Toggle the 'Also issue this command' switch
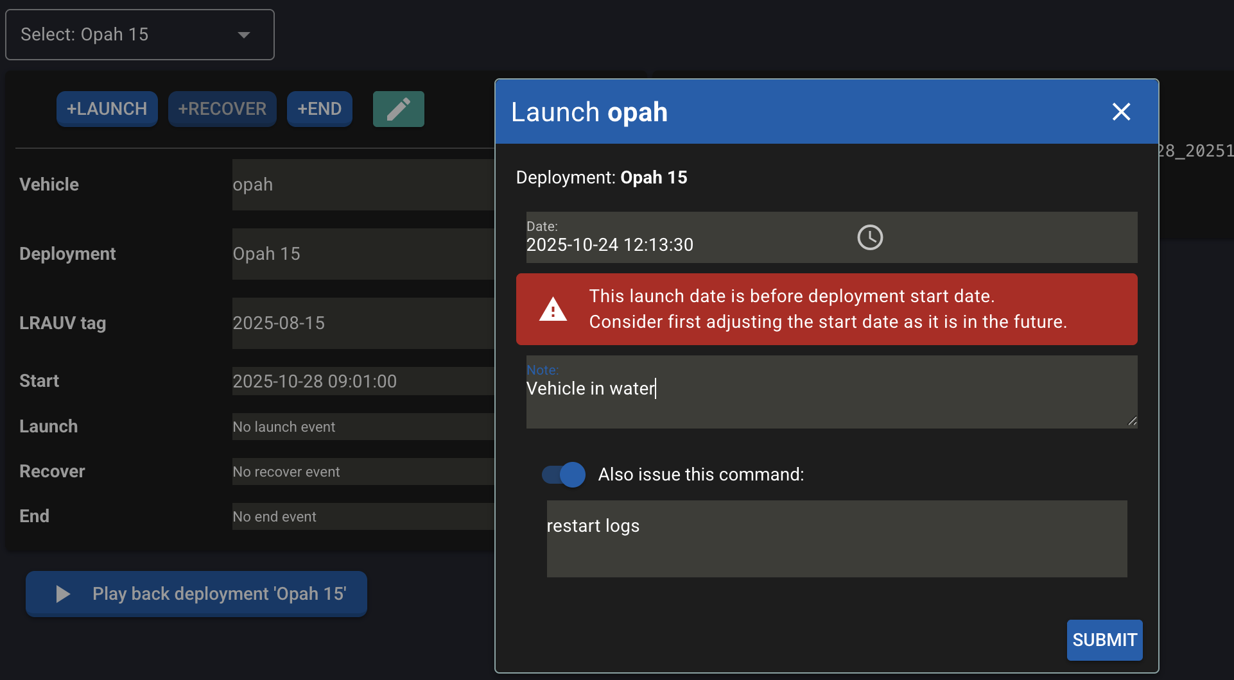 click(x=564, y=475)
